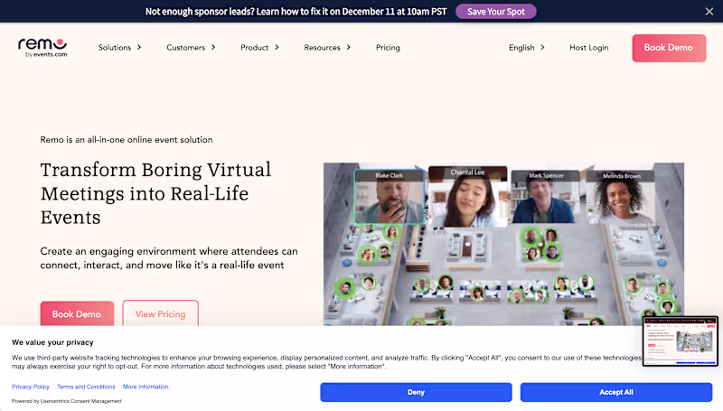Image resolution: width=723 pixels, height=411 pixels.
Task: Select Melinda Brown video tile
Action: click(620, 197)
